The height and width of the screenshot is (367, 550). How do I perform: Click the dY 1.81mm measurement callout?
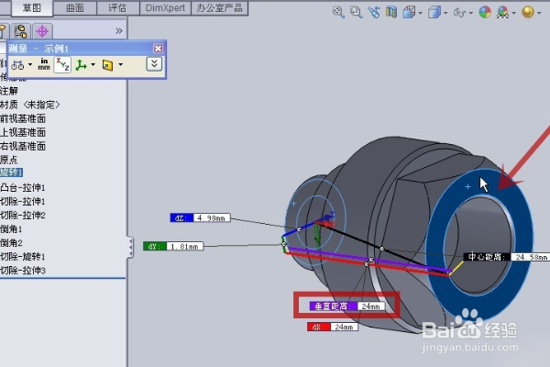coord(173,246)
